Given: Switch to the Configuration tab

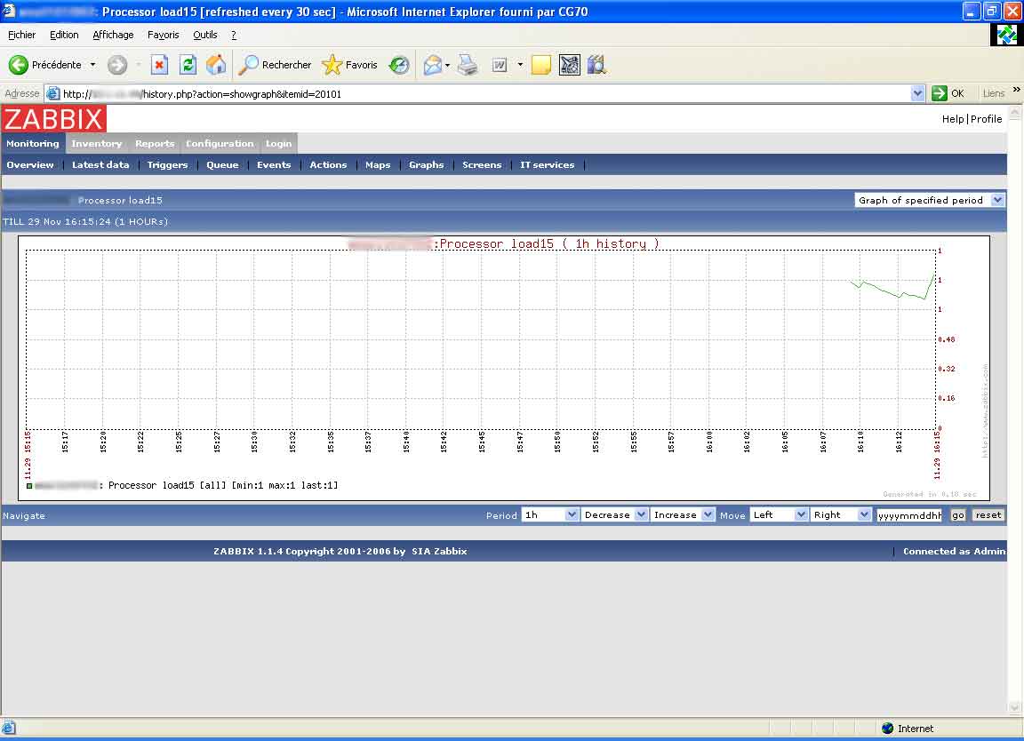Looking at the screenshot, I should point(220,143).
